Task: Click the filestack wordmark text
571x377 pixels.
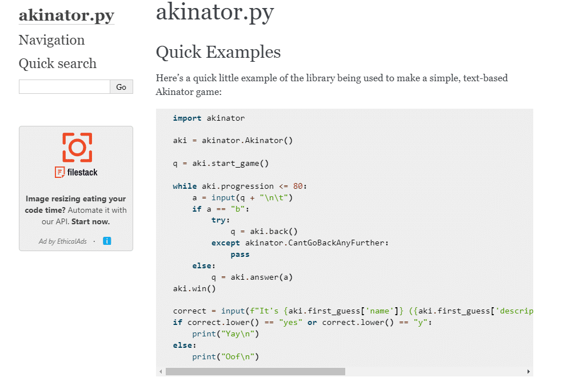Action: (82, 172)
